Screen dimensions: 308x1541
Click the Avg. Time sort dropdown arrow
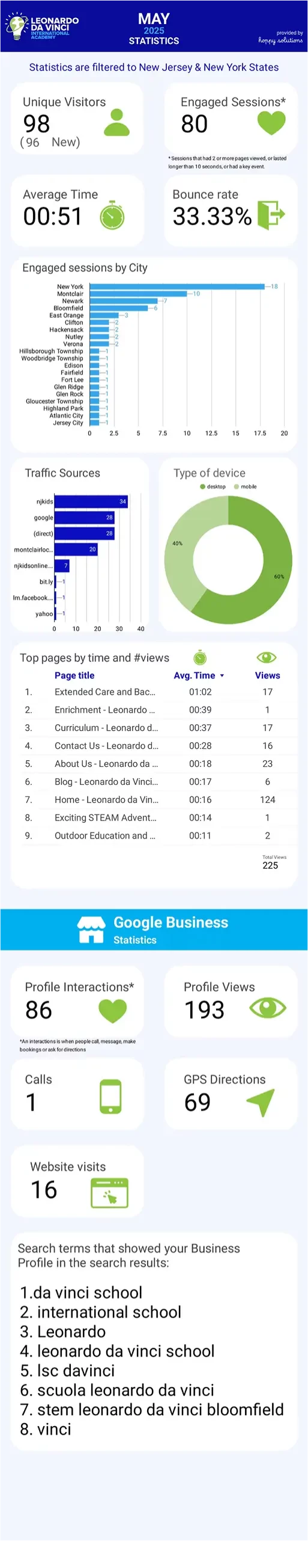coord(222,676)
